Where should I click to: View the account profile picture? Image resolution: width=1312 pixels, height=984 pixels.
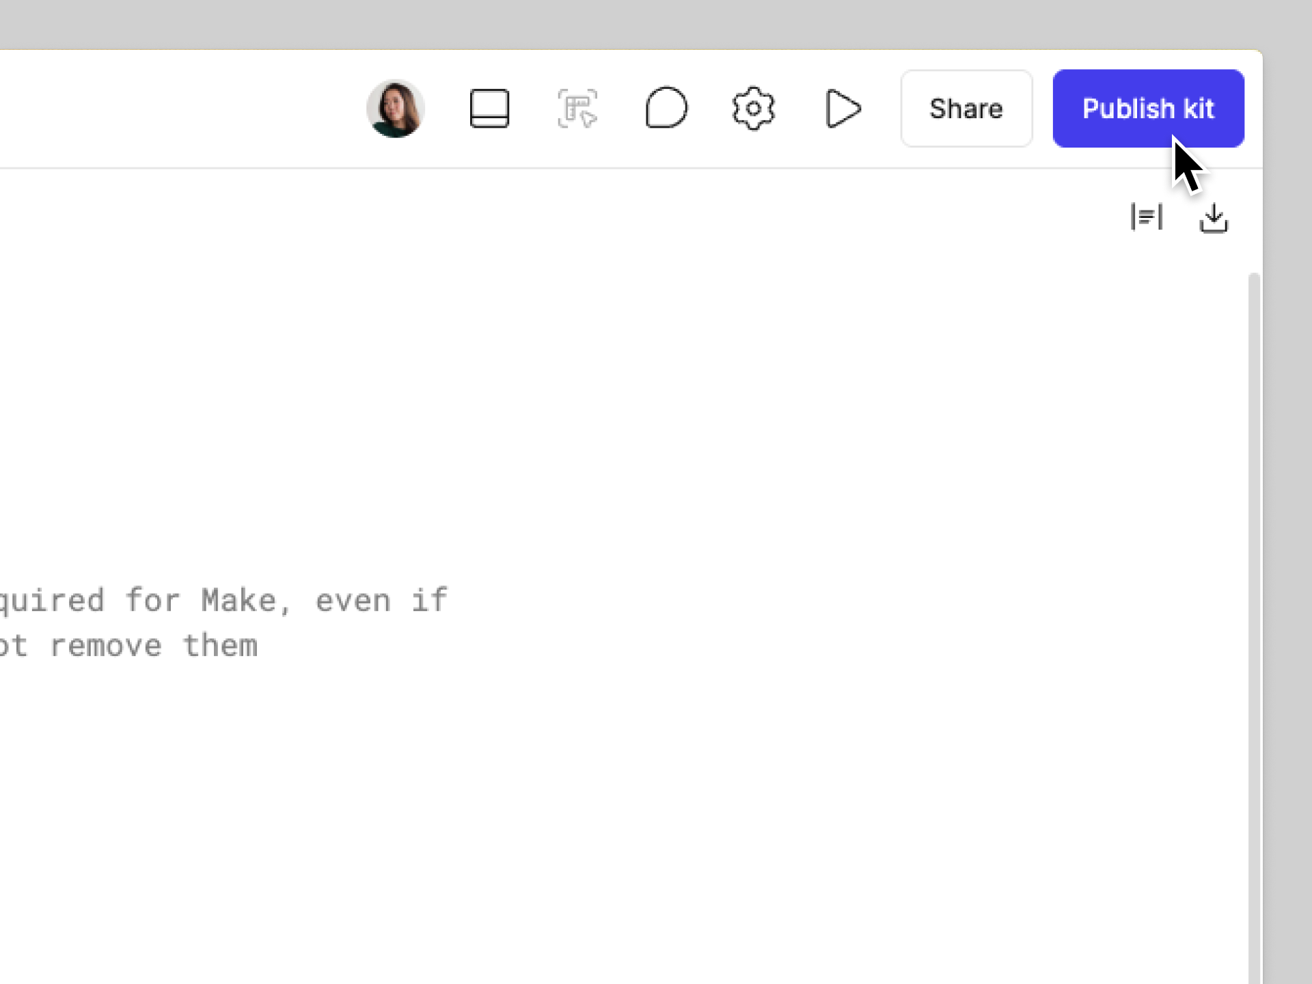pos(395,108)
